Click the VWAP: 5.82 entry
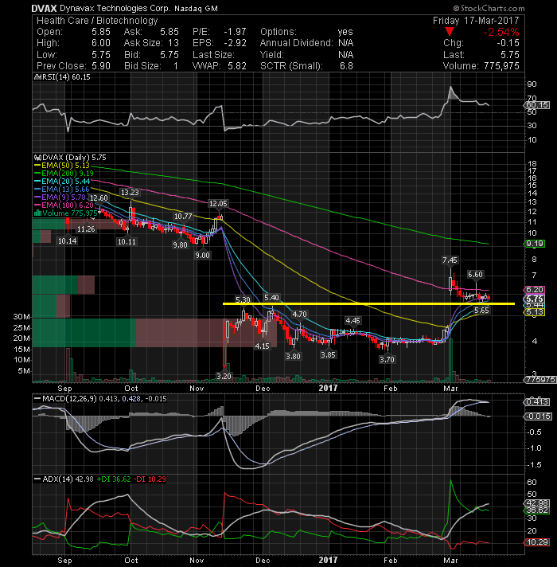This screenshot has height=567, width=557. point(220,66)
